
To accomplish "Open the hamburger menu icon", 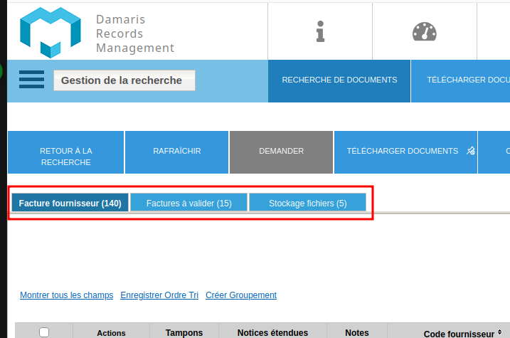I will click(31, 80).
